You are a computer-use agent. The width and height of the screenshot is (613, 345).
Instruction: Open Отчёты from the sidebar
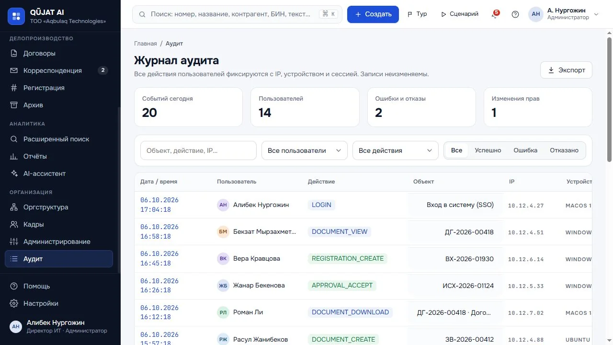pyautogui.click(x=59, y=156)
